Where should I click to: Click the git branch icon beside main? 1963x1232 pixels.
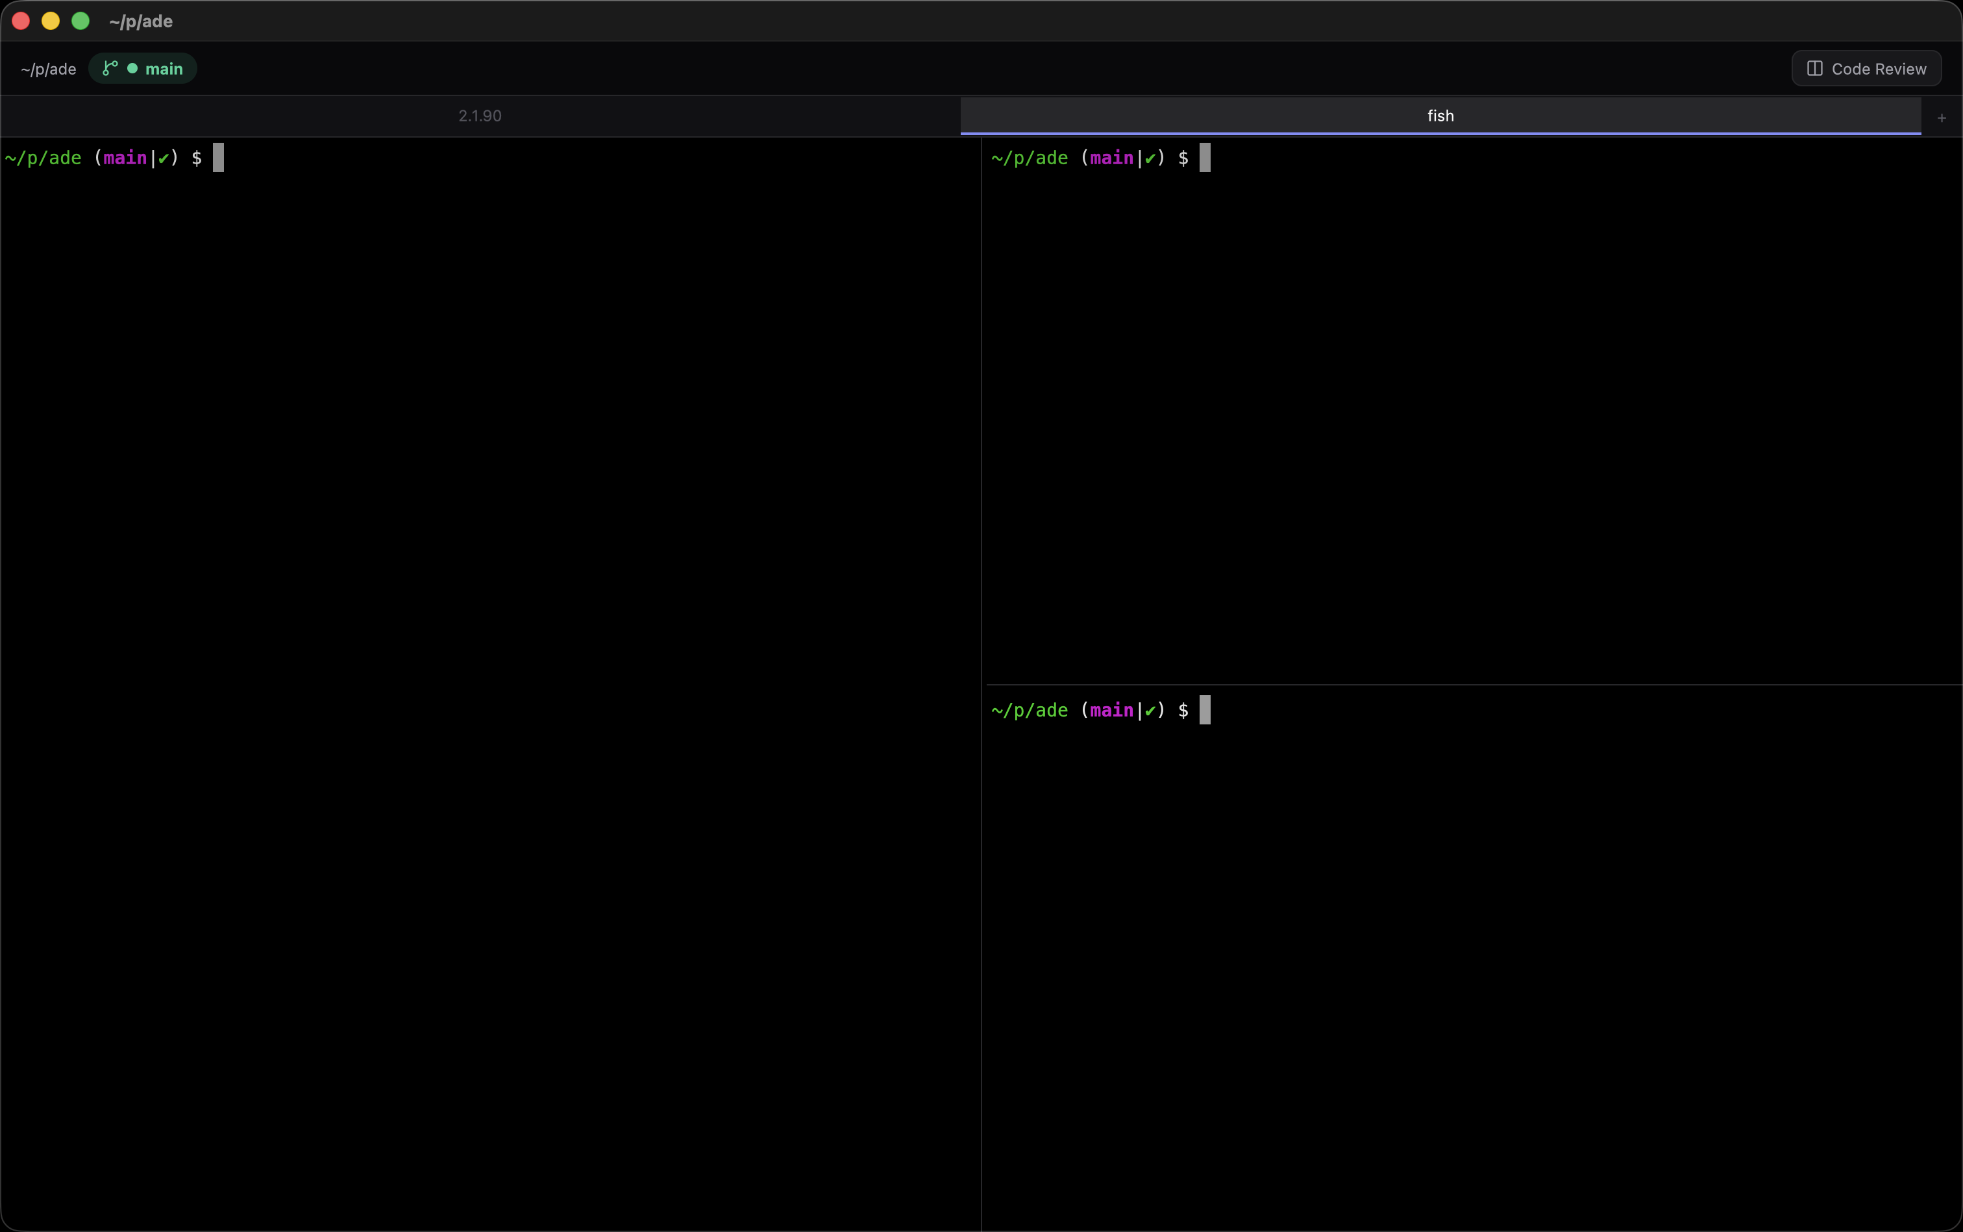[x=109, y=68]
